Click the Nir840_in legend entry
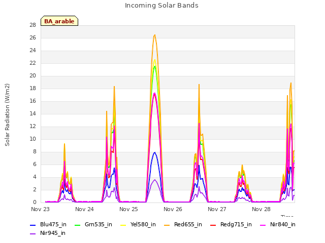 click(278, 224)
